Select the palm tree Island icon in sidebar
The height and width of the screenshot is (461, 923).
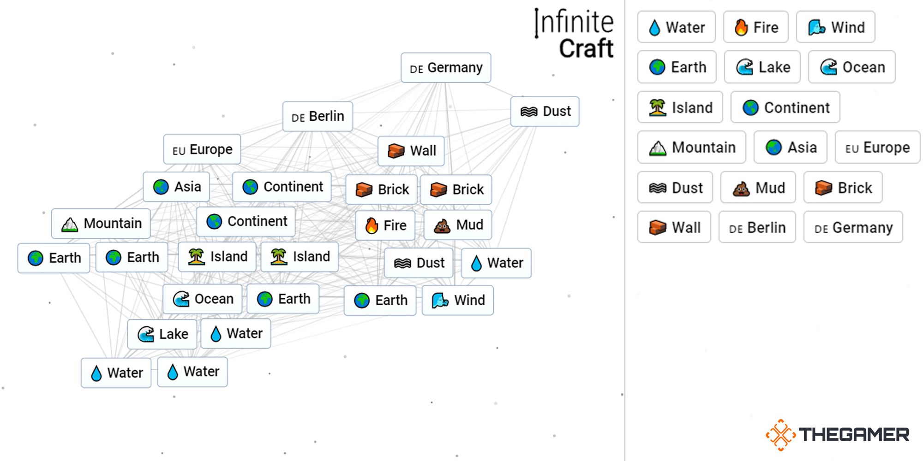coord(657,108)
